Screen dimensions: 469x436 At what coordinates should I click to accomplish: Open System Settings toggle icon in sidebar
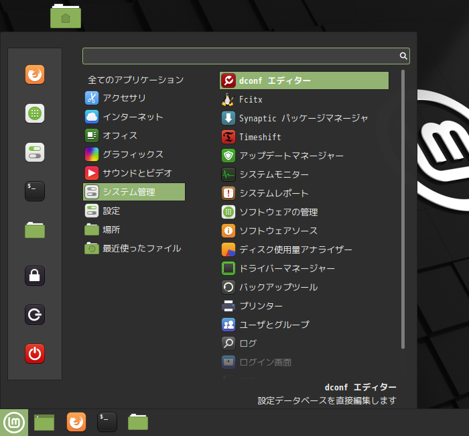(35, 152)
